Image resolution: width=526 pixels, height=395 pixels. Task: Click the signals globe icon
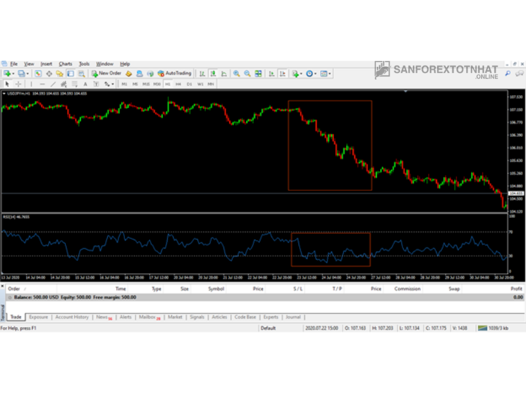(x=150, y=74)
